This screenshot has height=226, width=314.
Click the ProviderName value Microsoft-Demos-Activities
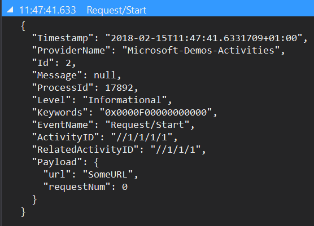(201, 50)
